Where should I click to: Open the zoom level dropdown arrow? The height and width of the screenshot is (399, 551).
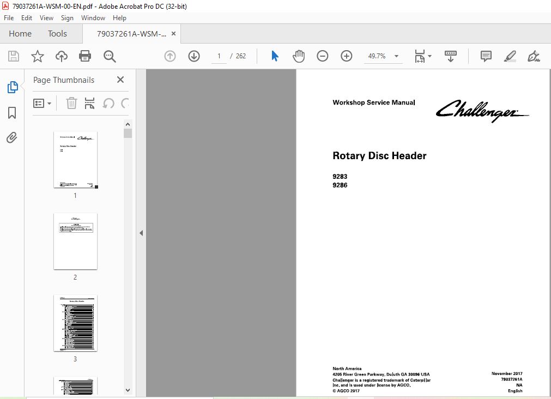pos(396,56)
